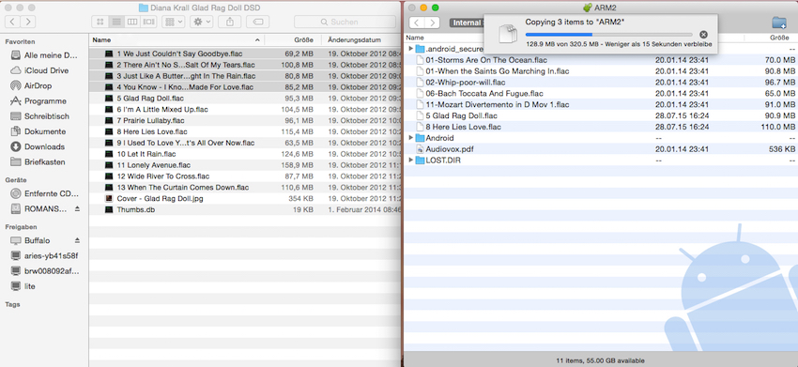Go forward in the ARM2 window
798x367 pixels.
[x=433, y=23]
